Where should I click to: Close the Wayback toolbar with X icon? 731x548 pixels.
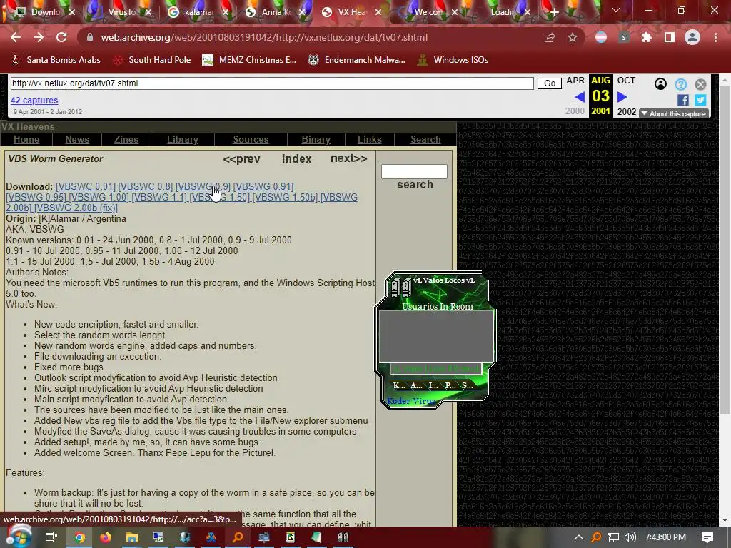pos(701,84)
